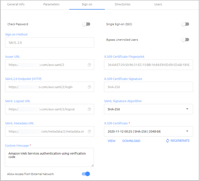The height and width of the screenshot is (181, 199).
Task: Copy the Issuer URL value
Action: [89, 65]
